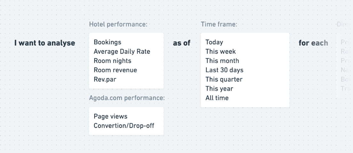
Task: Choose Average Daily Rate option
Action: pyautogui.click(x=122, y=51)
